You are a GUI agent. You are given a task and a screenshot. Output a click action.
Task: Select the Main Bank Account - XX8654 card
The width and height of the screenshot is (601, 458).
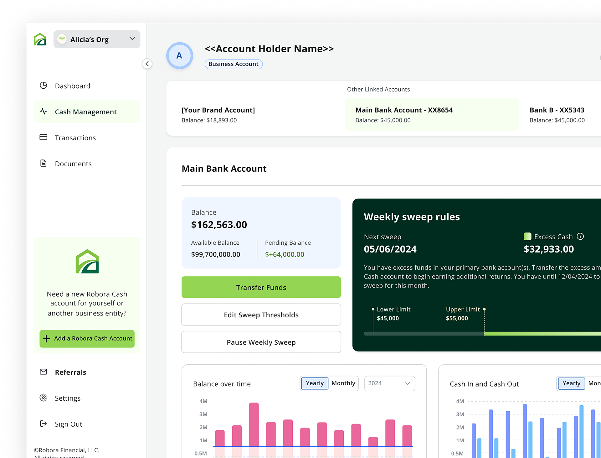click(432, 115)
